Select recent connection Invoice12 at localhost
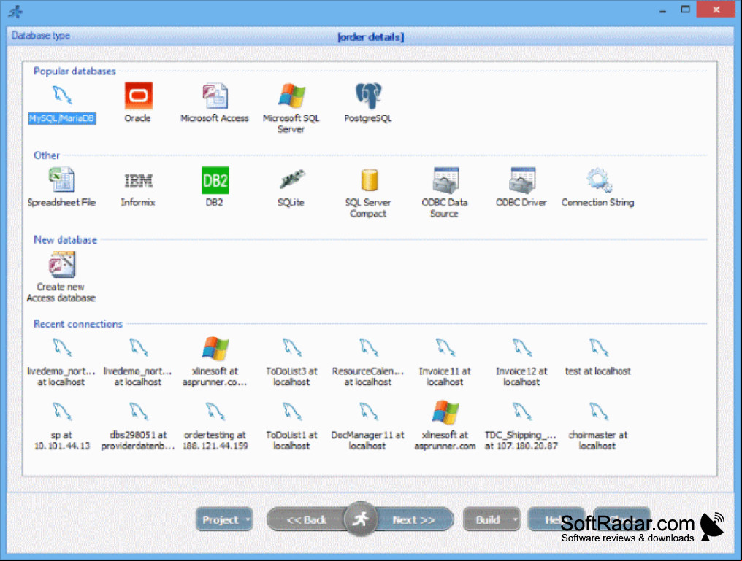 (x=521, y=363)
